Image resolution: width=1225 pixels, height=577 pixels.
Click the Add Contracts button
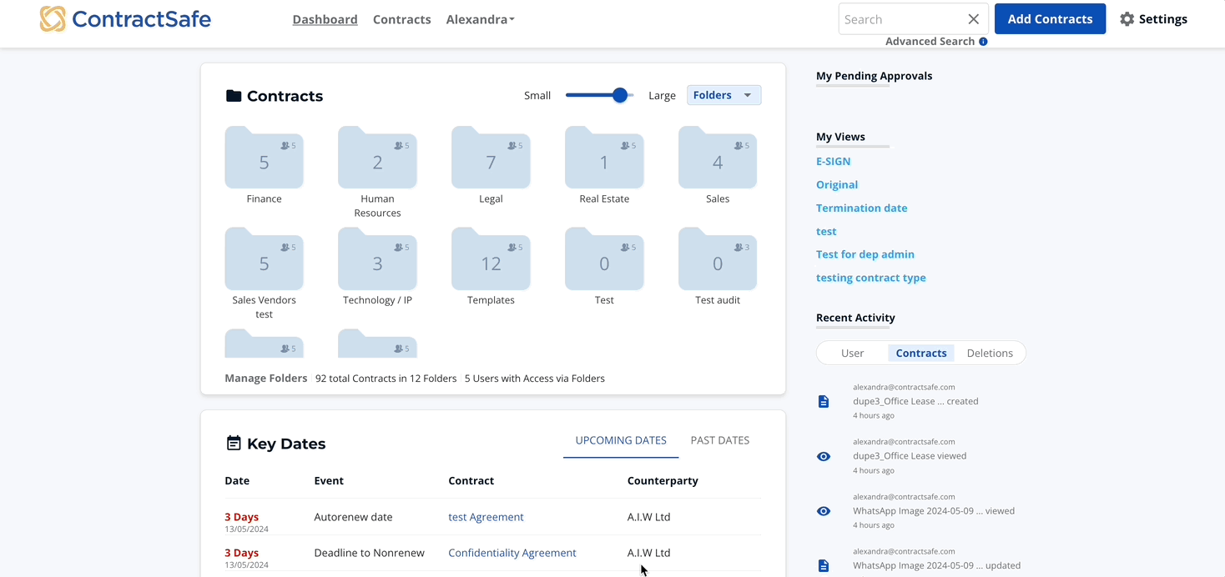tap(1050, 19)
